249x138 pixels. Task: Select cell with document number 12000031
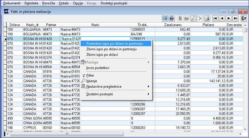pos(143,30)
